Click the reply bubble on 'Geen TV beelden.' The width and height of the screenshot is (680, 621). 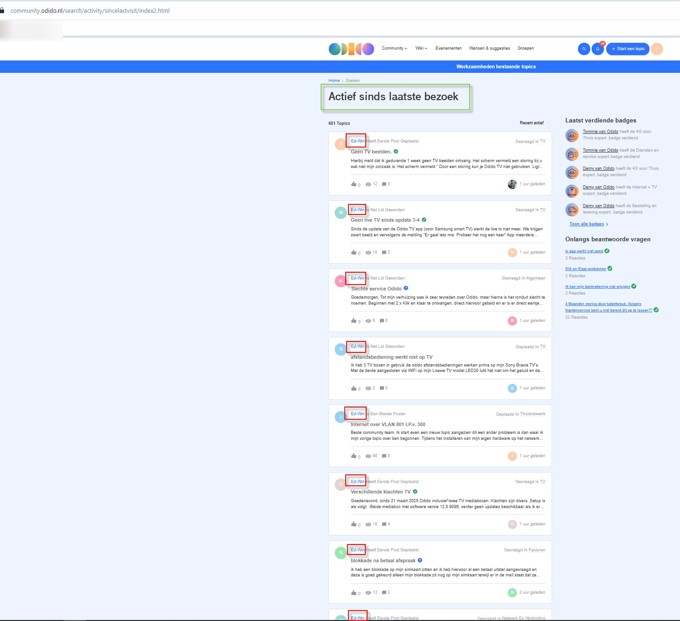[384, 184]
